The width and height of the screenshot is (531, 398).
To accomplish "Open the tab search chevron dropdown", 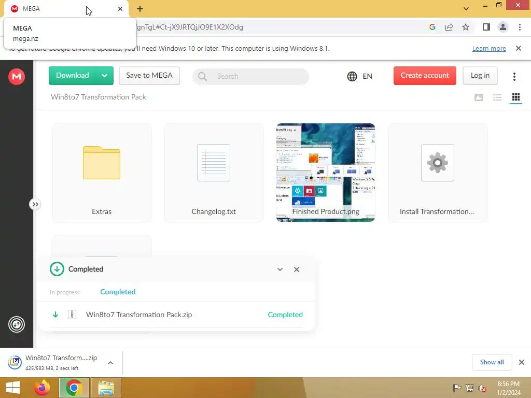I will [466, 9].
